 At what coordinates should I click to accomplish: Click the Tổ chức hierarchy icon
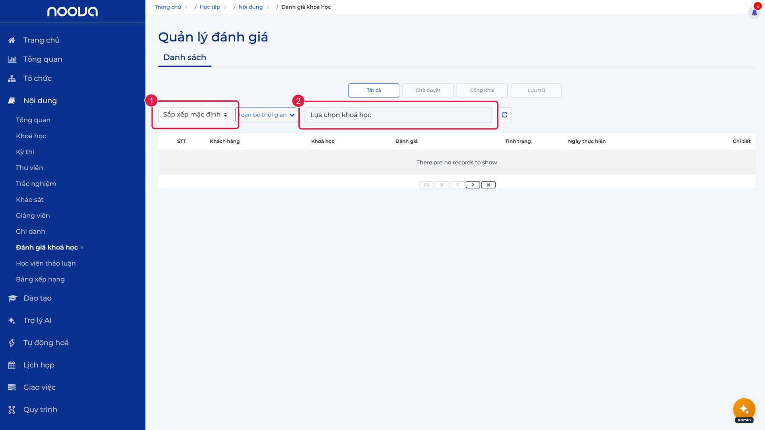(x=12, y=78)
